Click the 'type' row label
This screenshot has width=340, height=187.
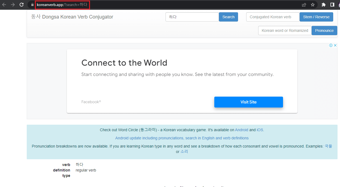point(66,176)
